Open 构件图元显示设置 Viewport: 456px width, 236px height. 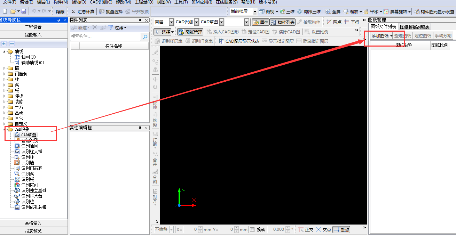434,11
